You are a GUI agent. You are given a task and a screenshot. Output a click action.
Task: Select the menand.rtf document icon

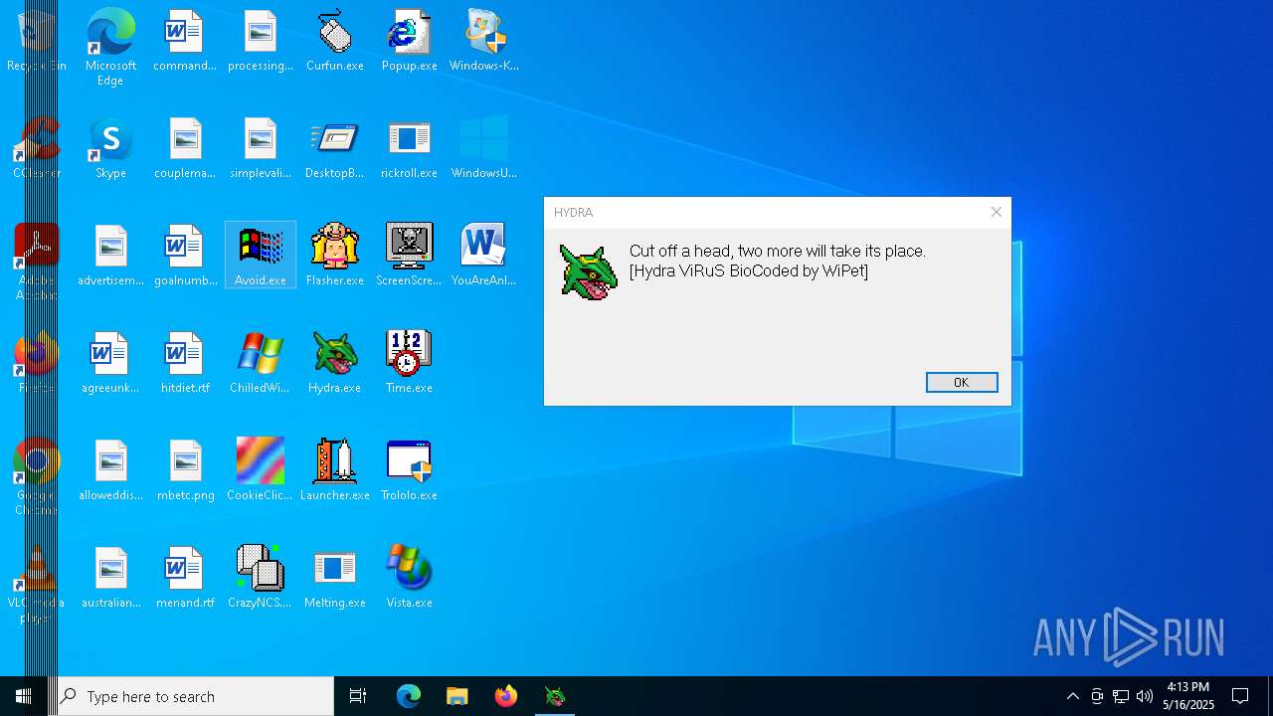coord(185,578)
